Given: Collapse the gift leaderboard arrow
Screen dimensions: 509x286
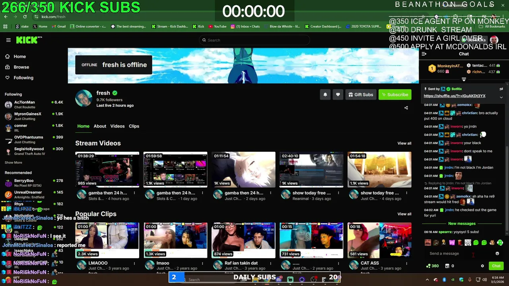Looking at the screenshot, I should pyautogui.click(x=464, y=79).
